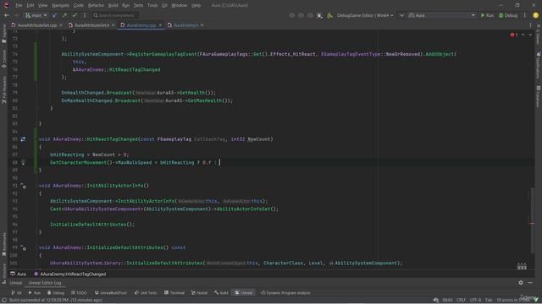Click the gutter icon beside InitAbilityActorInfo

pyautogui.click(x=23, y=186)
